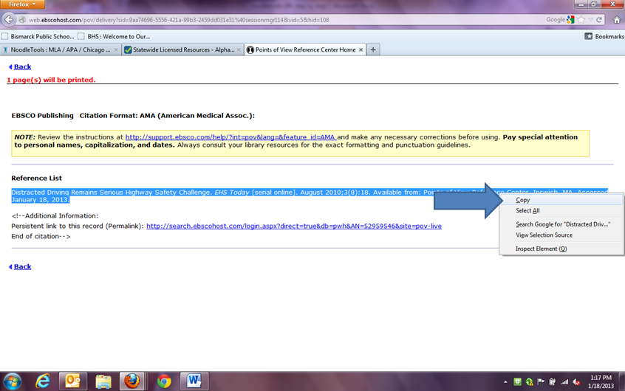Open BHS Welcome bookmark
This screenshot has height=391, width=625.
[114, 36]
